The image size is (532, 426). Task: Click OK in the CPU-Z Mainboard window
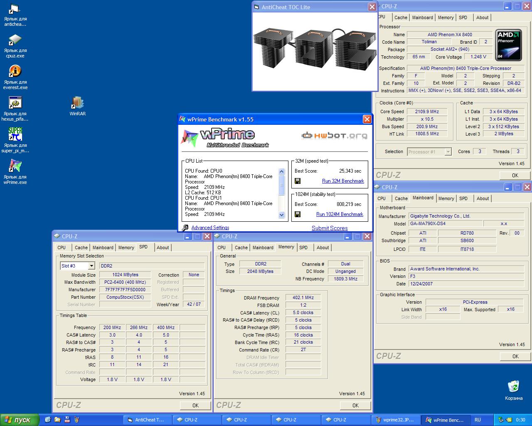[515, 356]
